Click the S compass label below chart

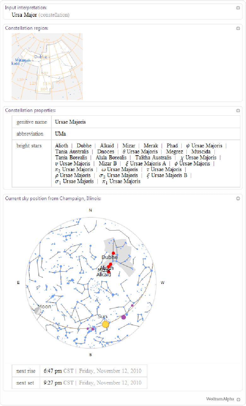click(91, 355)
